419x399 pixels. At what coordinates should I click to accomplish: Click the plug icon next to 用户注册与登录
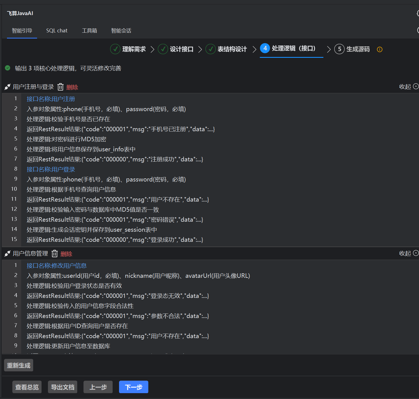click(8, 87)
